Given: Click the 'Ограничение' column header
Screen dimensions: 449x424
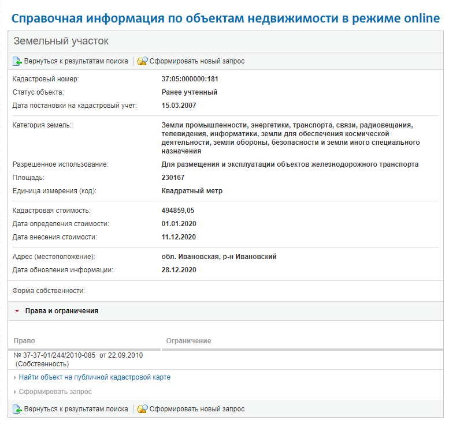Looking at the screenshot, I should click(x=189, y=341).
